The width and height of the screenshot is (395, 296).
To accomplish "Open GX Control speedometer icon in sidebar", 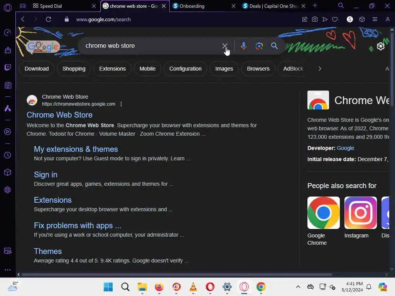I will 8,32.
